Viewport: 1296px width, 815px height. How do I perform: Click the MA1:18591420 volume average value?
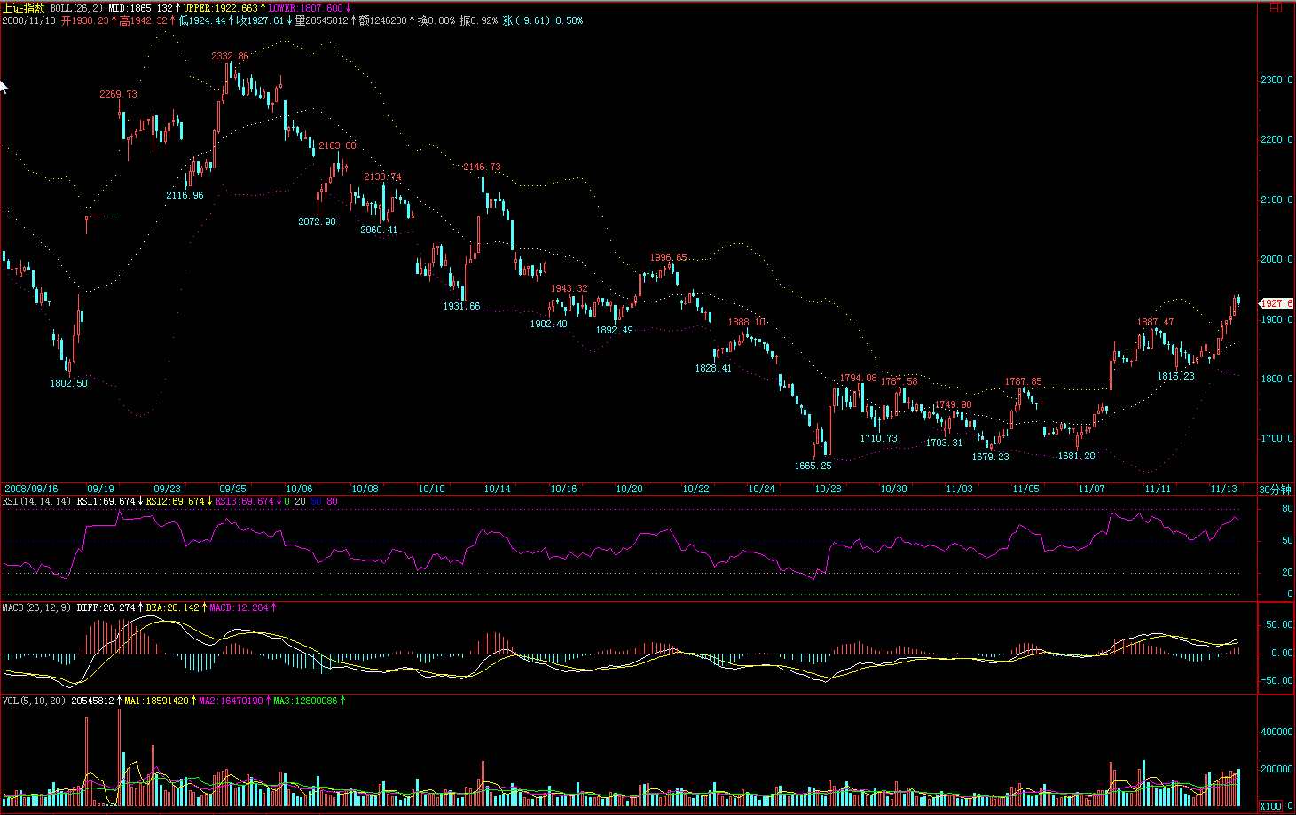(x=156, y=701)
